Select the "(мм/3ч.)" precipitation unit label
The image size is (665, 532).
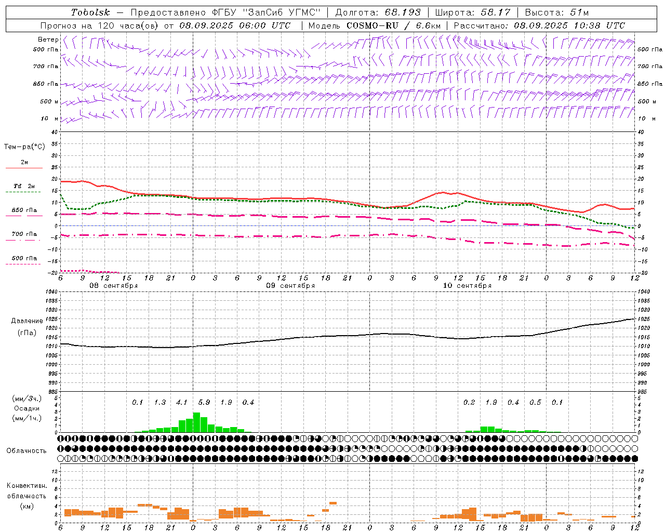(x=27, y=398)
